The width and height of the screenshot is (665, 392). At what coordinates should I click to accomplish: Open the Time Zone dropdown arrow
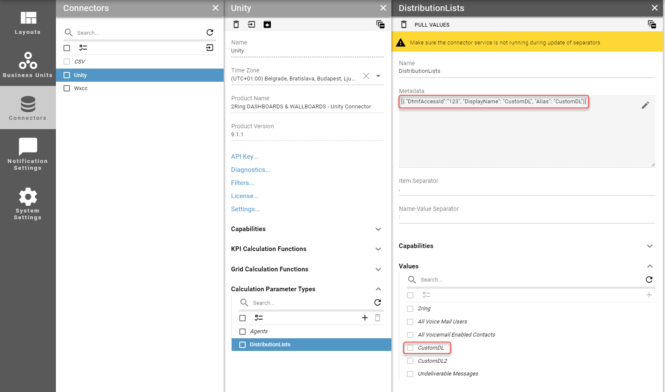tap(378, 76)
